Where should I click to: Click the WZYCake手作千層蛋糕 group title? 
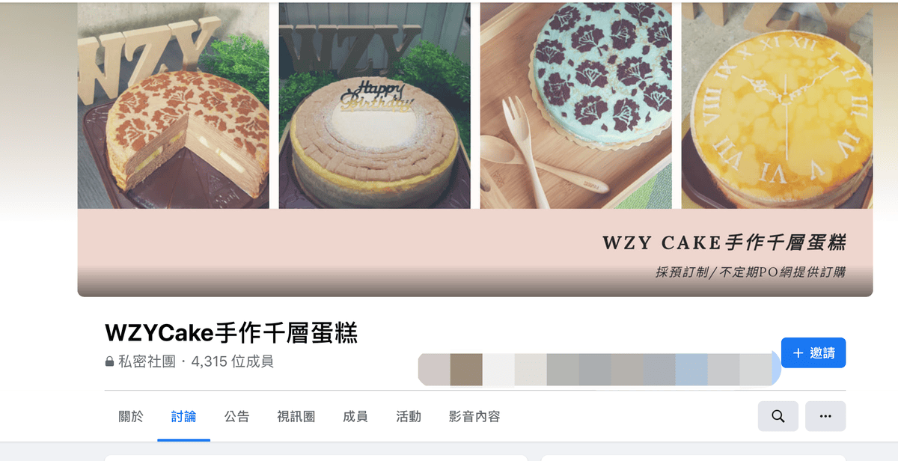pyautogui.click(x=231, y=332)
